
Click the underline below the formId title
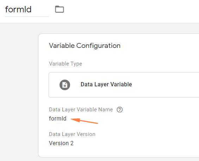point(27,17)
